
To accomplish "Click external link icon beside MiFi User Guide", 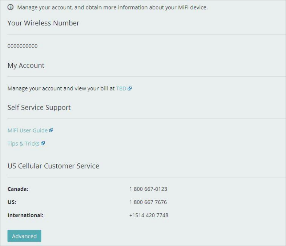I will 51,130.
